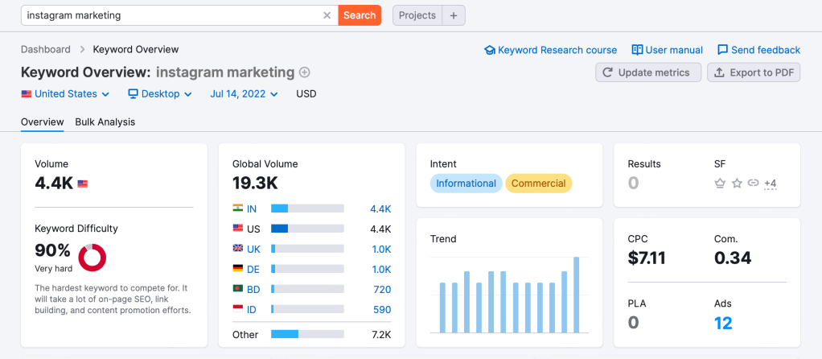
Task: Click the Export to PDF button
Action: click(754, 72)
